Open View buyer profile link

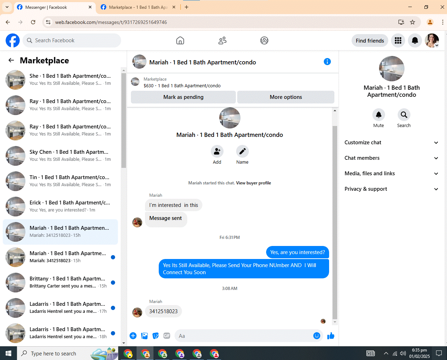[253, 183]
